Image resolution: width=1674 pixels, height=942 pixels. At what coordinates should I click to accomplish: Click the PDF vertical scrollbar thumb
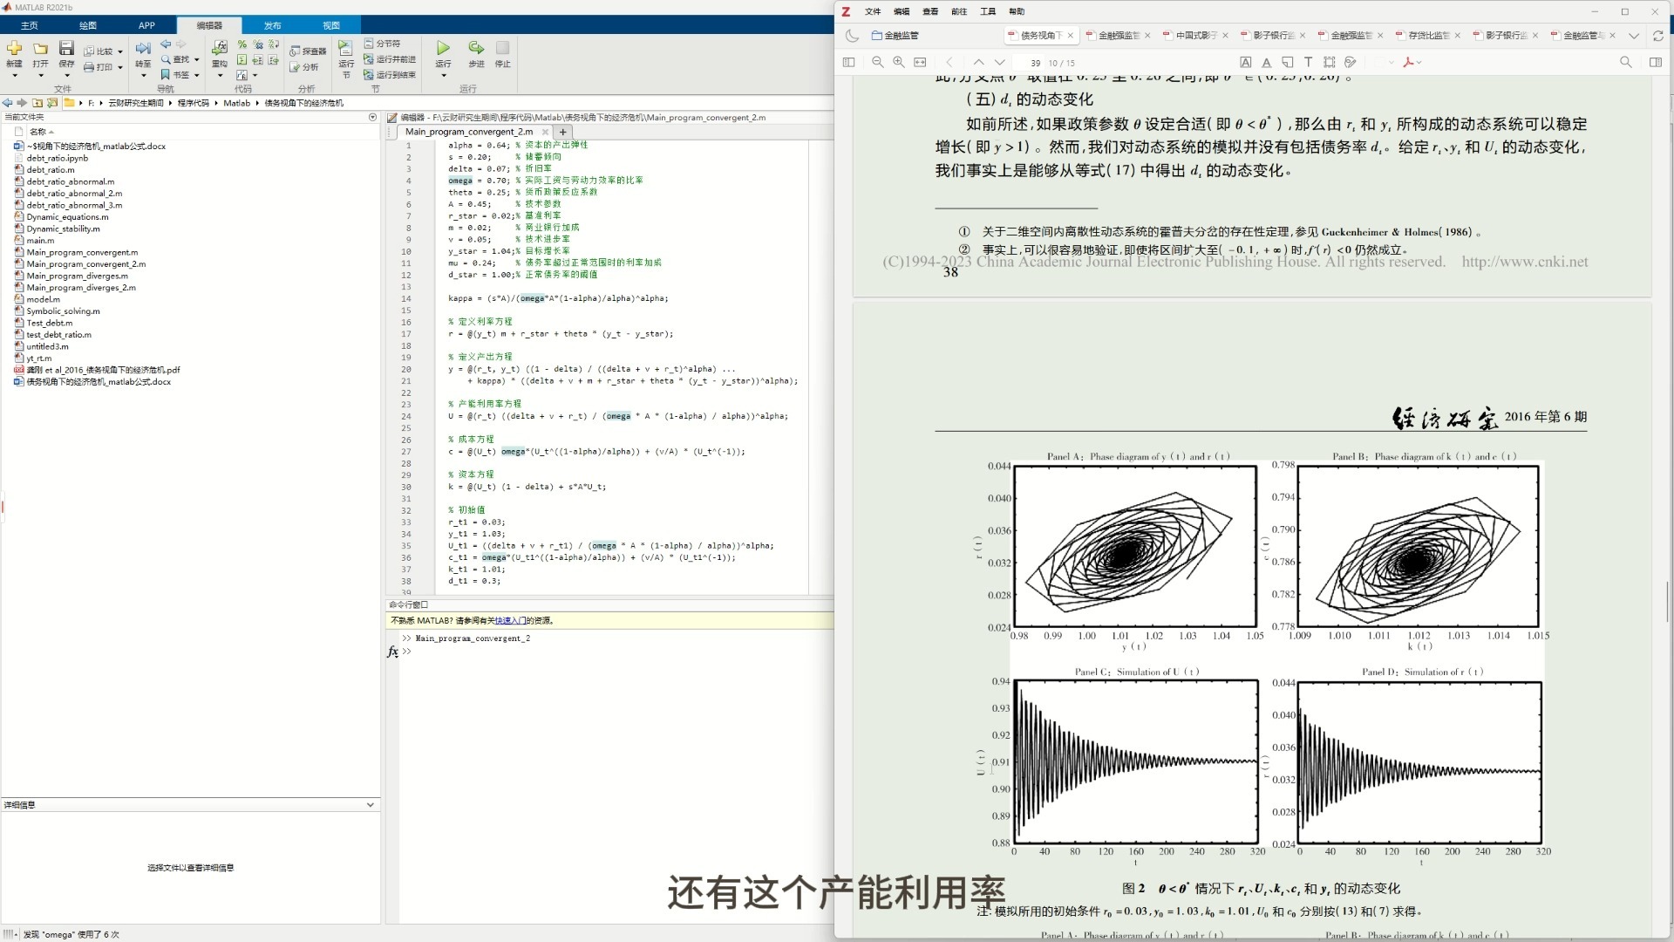click(1667, 602)
